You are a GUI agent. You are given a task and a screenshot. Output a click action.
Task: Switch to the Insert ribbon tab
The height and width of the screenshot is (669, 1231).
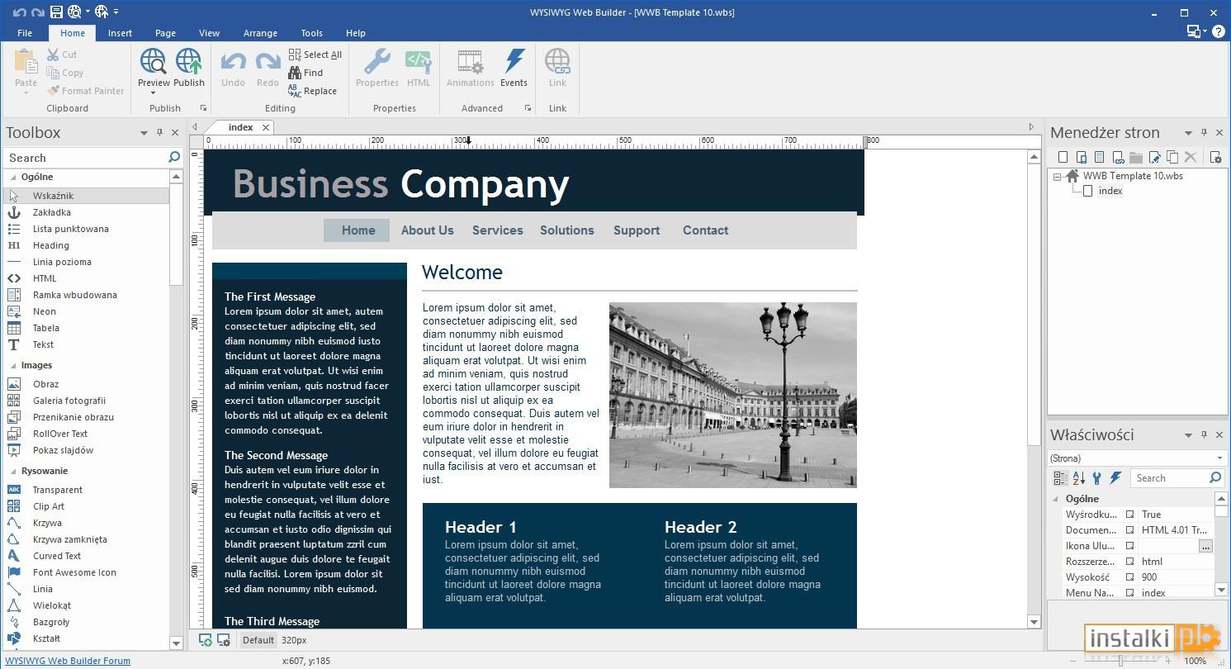click(120, 33)
